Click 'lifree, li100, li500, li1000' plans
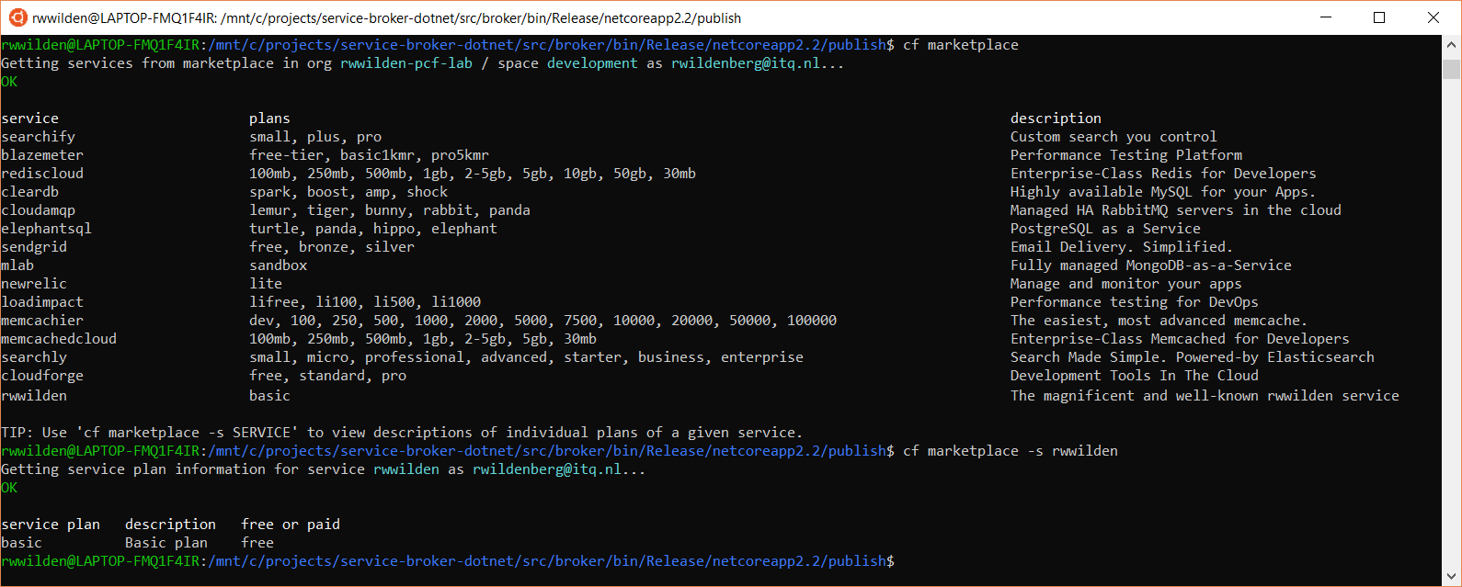The height and width of the screenshot is (587, 1462). click(365, 302)
